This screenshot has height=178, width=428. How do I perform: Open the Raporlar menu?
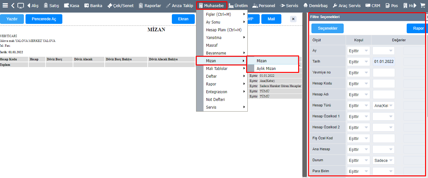pyautogui.click(x=150, y=5)
